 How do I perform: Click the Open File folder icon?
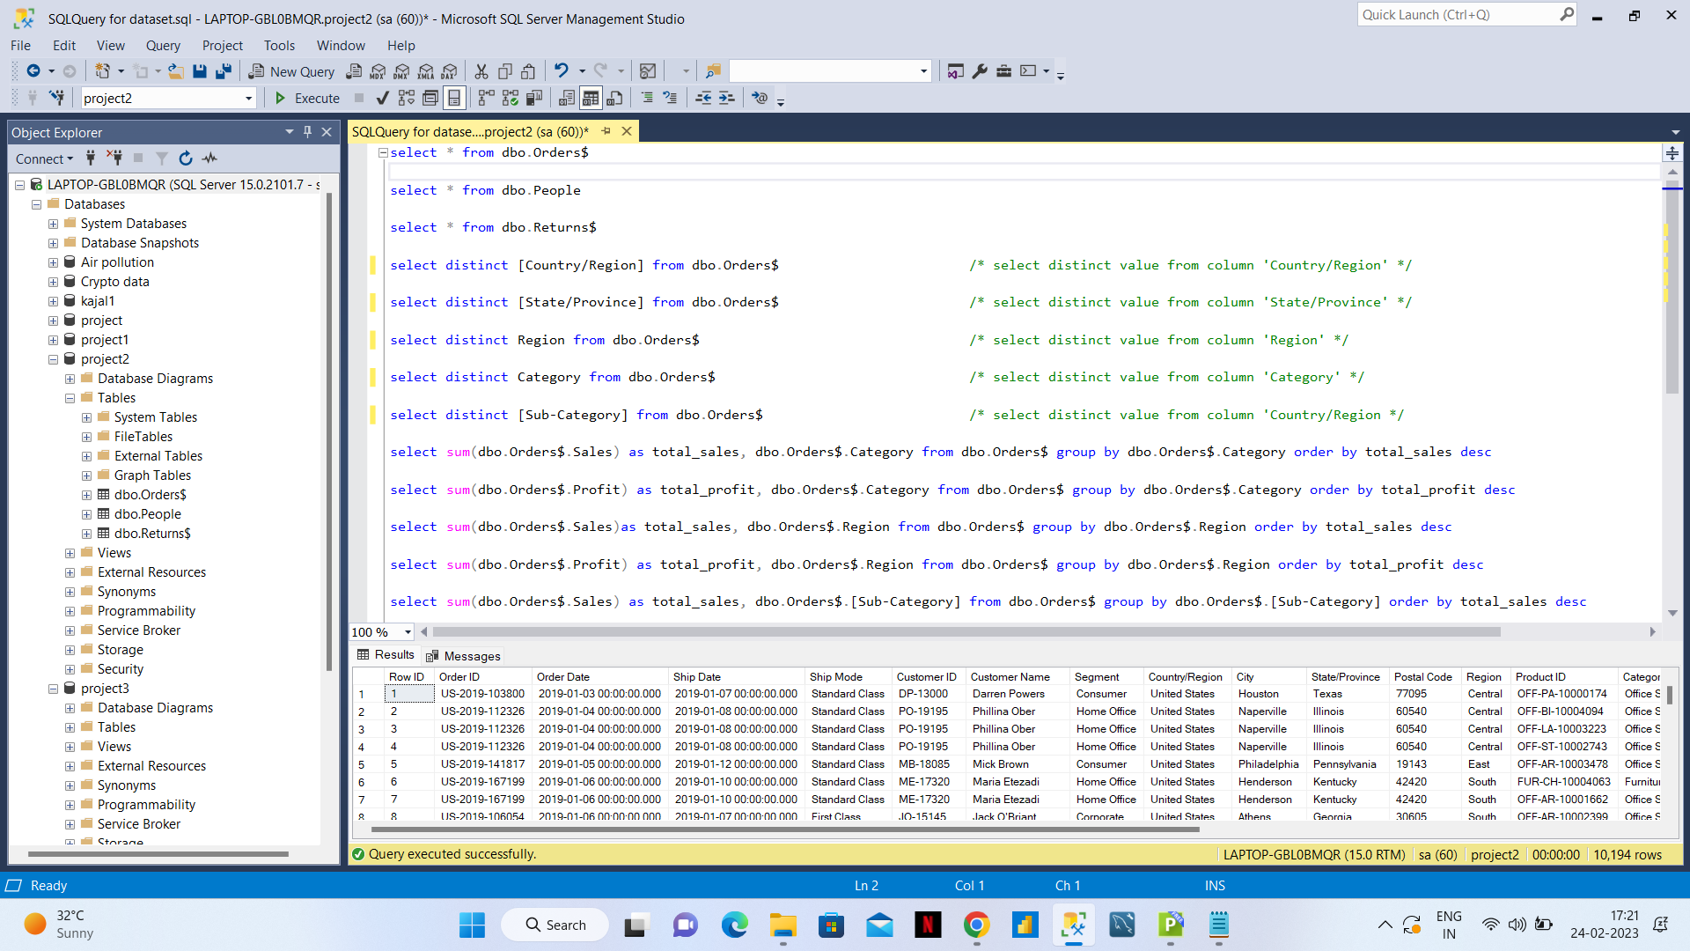coord(176,71)
